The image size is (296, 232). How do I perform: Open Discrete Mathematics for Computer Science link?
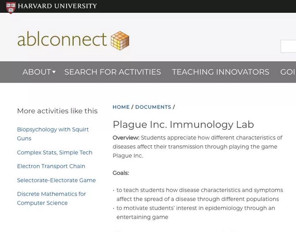(x=52, y=198)
